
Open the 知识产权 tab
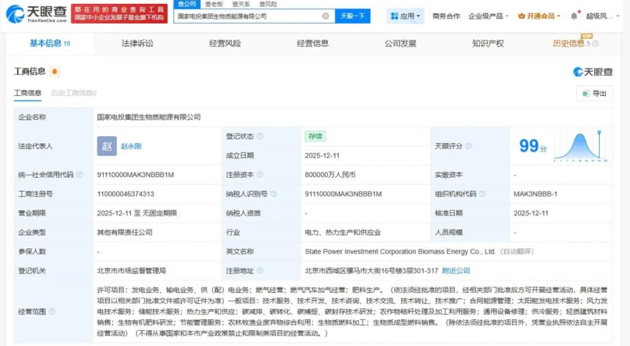(488, 44)
